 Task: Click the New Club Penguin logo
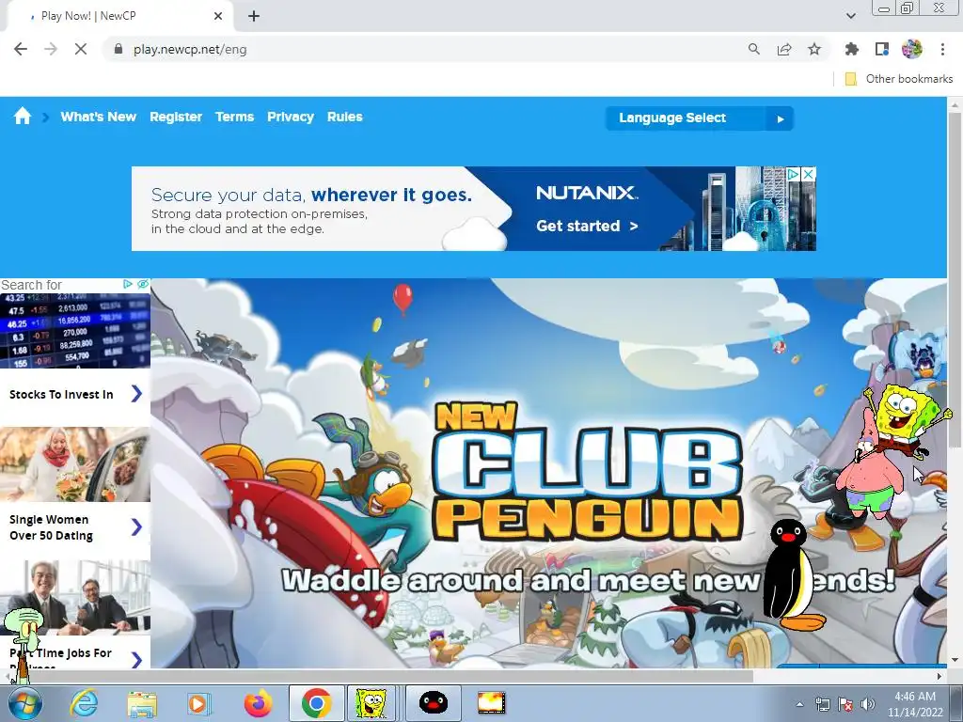[x=588, y=472]
